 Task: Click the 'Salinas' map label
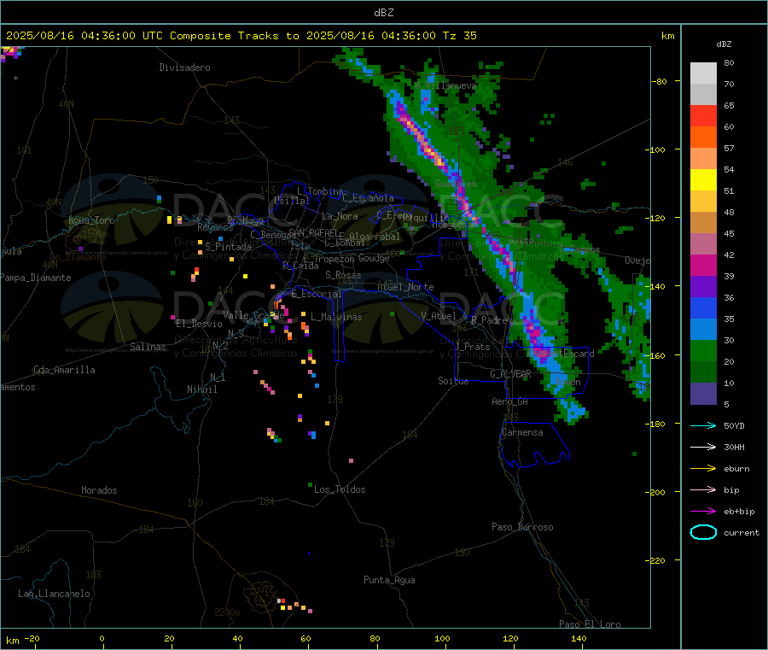(x=148, y=347)
